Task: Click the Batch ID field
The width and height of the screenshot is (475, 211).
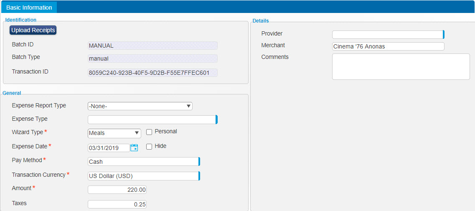Action: point(152,46)
